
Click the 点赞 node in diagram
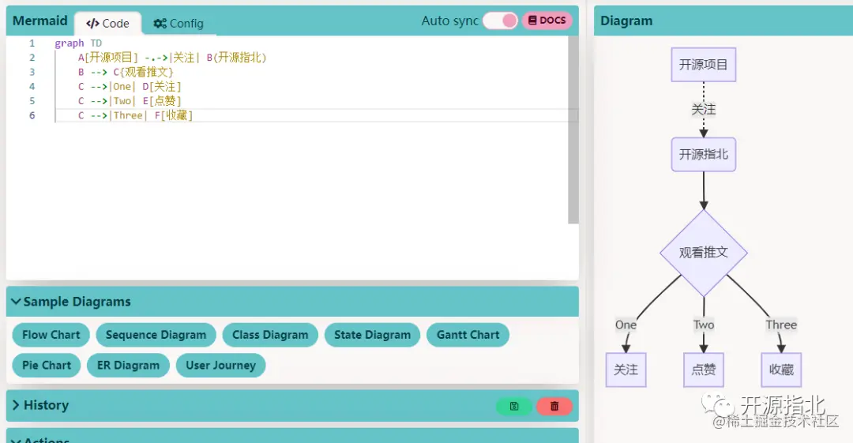[704, 370]
